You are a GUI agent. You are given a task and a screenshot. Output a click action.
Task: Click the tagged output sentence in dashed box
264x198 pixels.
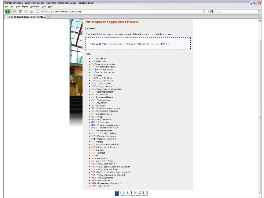130,44
